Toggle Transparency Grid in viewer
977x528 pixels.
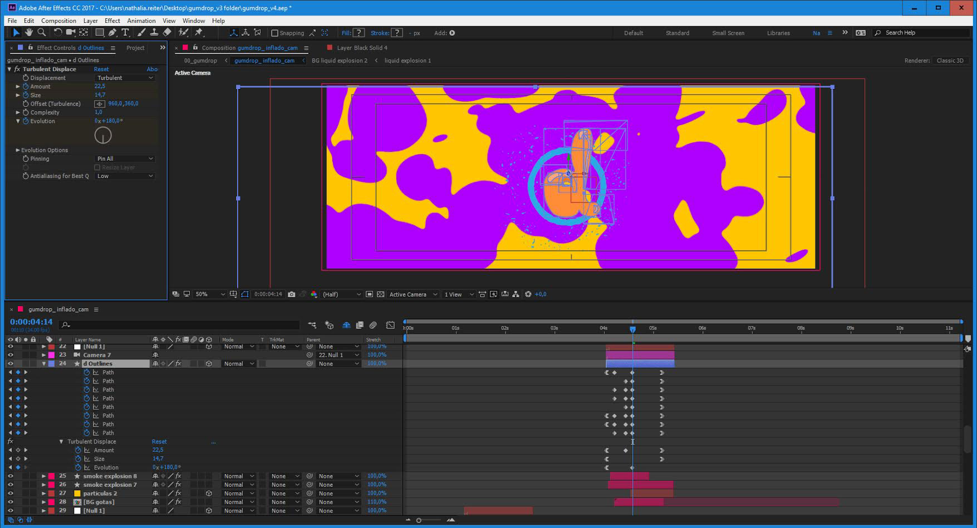pos(381,294)
